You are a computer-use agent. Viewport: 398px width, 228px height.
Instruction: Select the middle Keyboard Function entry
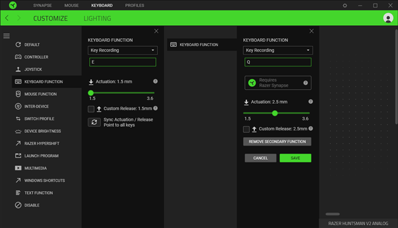[202, 45]
